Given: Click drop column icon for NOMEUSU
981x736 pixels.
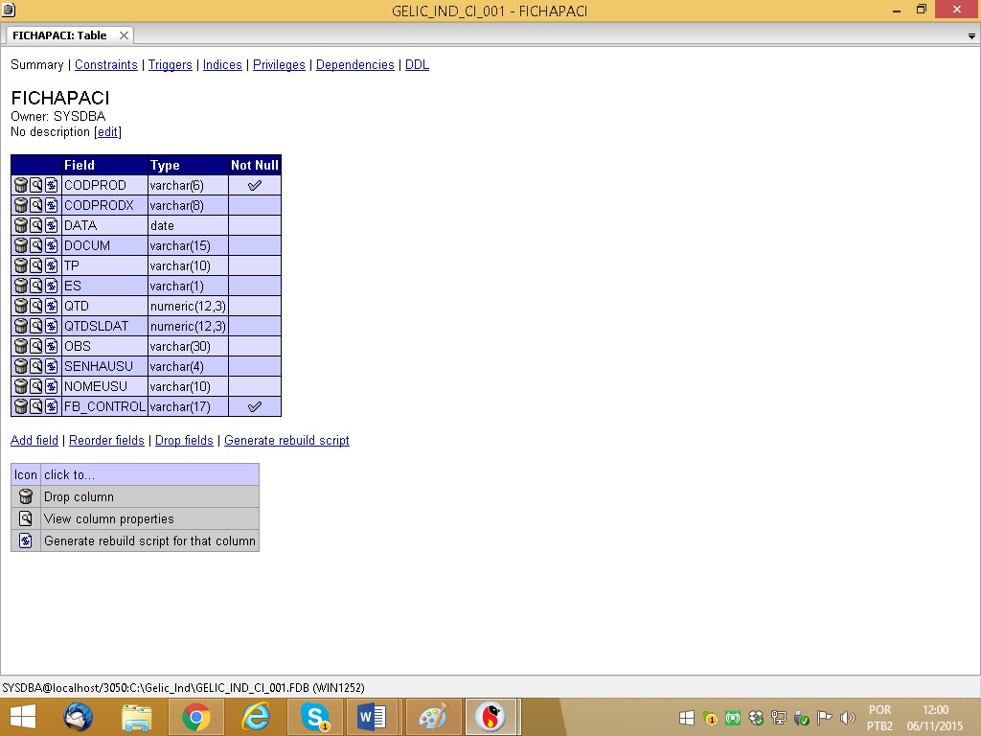Looking at the screenshot, I should coord(21,386).
